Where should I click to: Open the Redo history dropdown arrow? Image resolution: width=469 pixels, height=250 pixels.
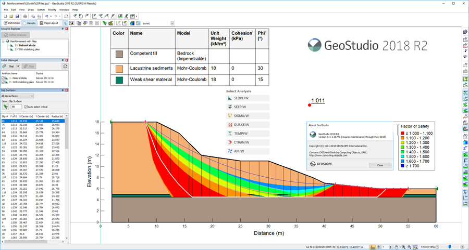pos(60,16)
